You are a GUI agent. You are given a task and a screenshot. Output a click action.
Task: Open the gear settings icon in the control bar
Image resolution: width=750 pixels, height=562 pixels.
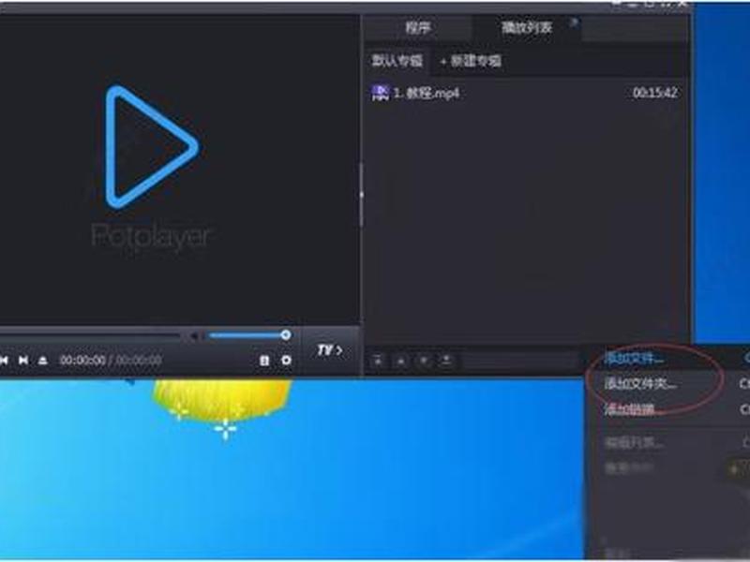[x=286, y=361]
